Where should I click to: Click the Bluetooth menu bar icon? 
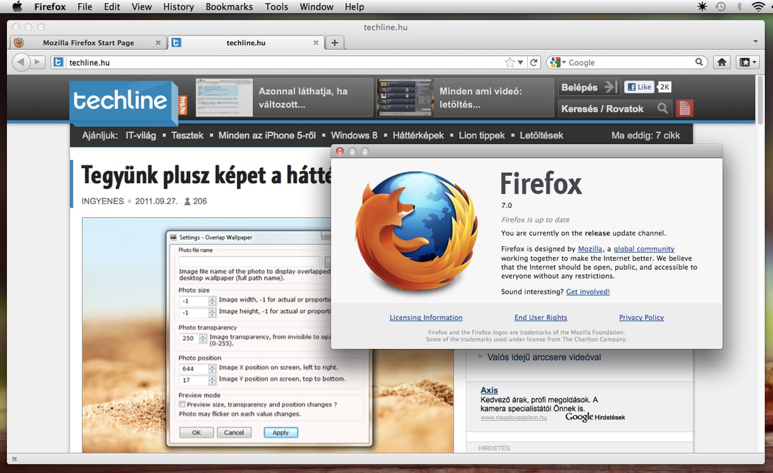(739, 7)
